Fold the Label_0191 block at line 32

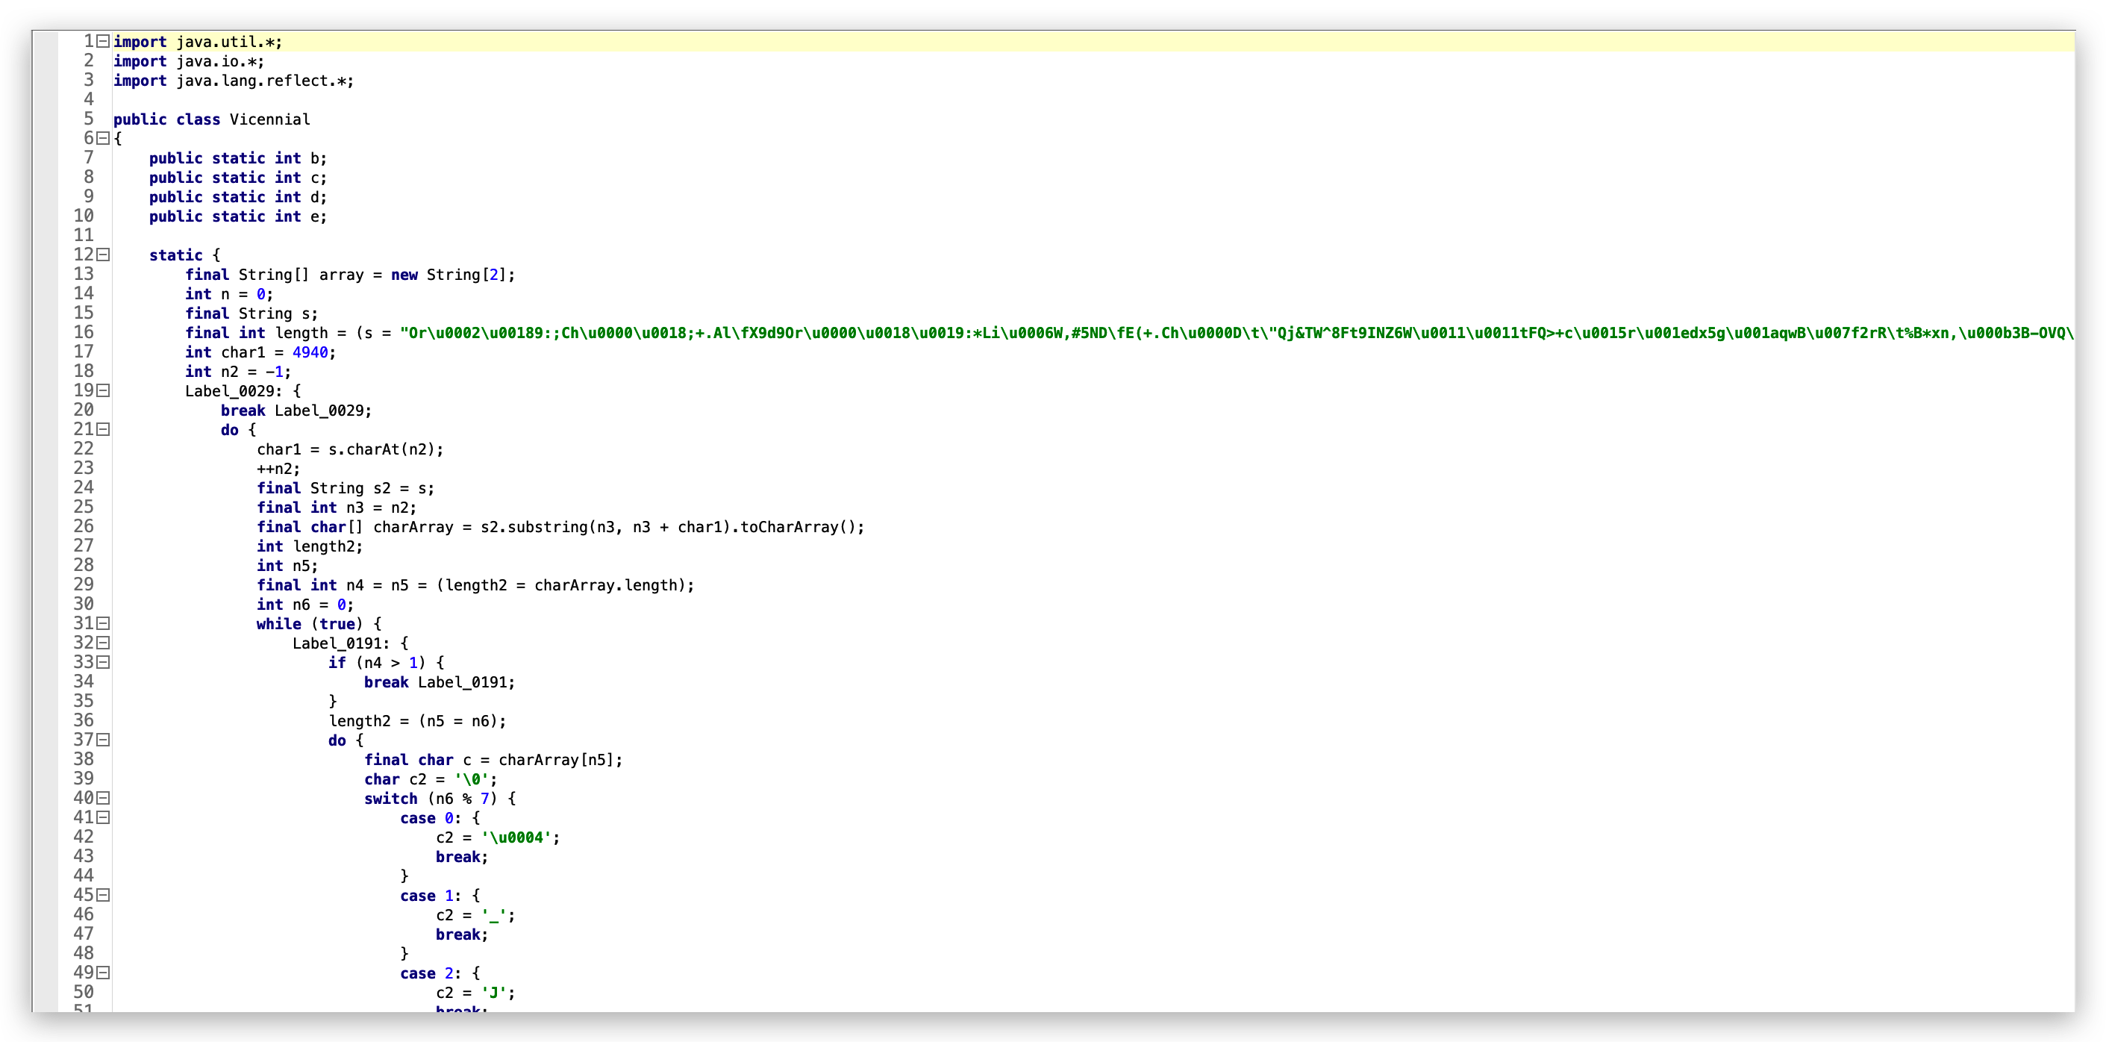(x=103, y=643)
